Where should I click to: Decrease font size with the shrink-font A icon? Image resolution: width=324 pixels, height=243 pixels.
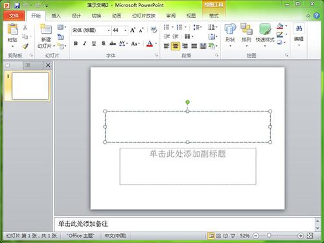[141, 30]
